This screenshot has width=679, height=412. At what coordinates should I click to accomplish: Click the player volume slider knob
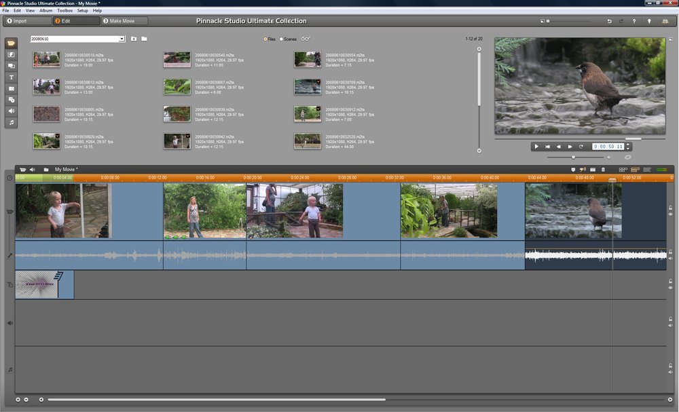point(573,157)
